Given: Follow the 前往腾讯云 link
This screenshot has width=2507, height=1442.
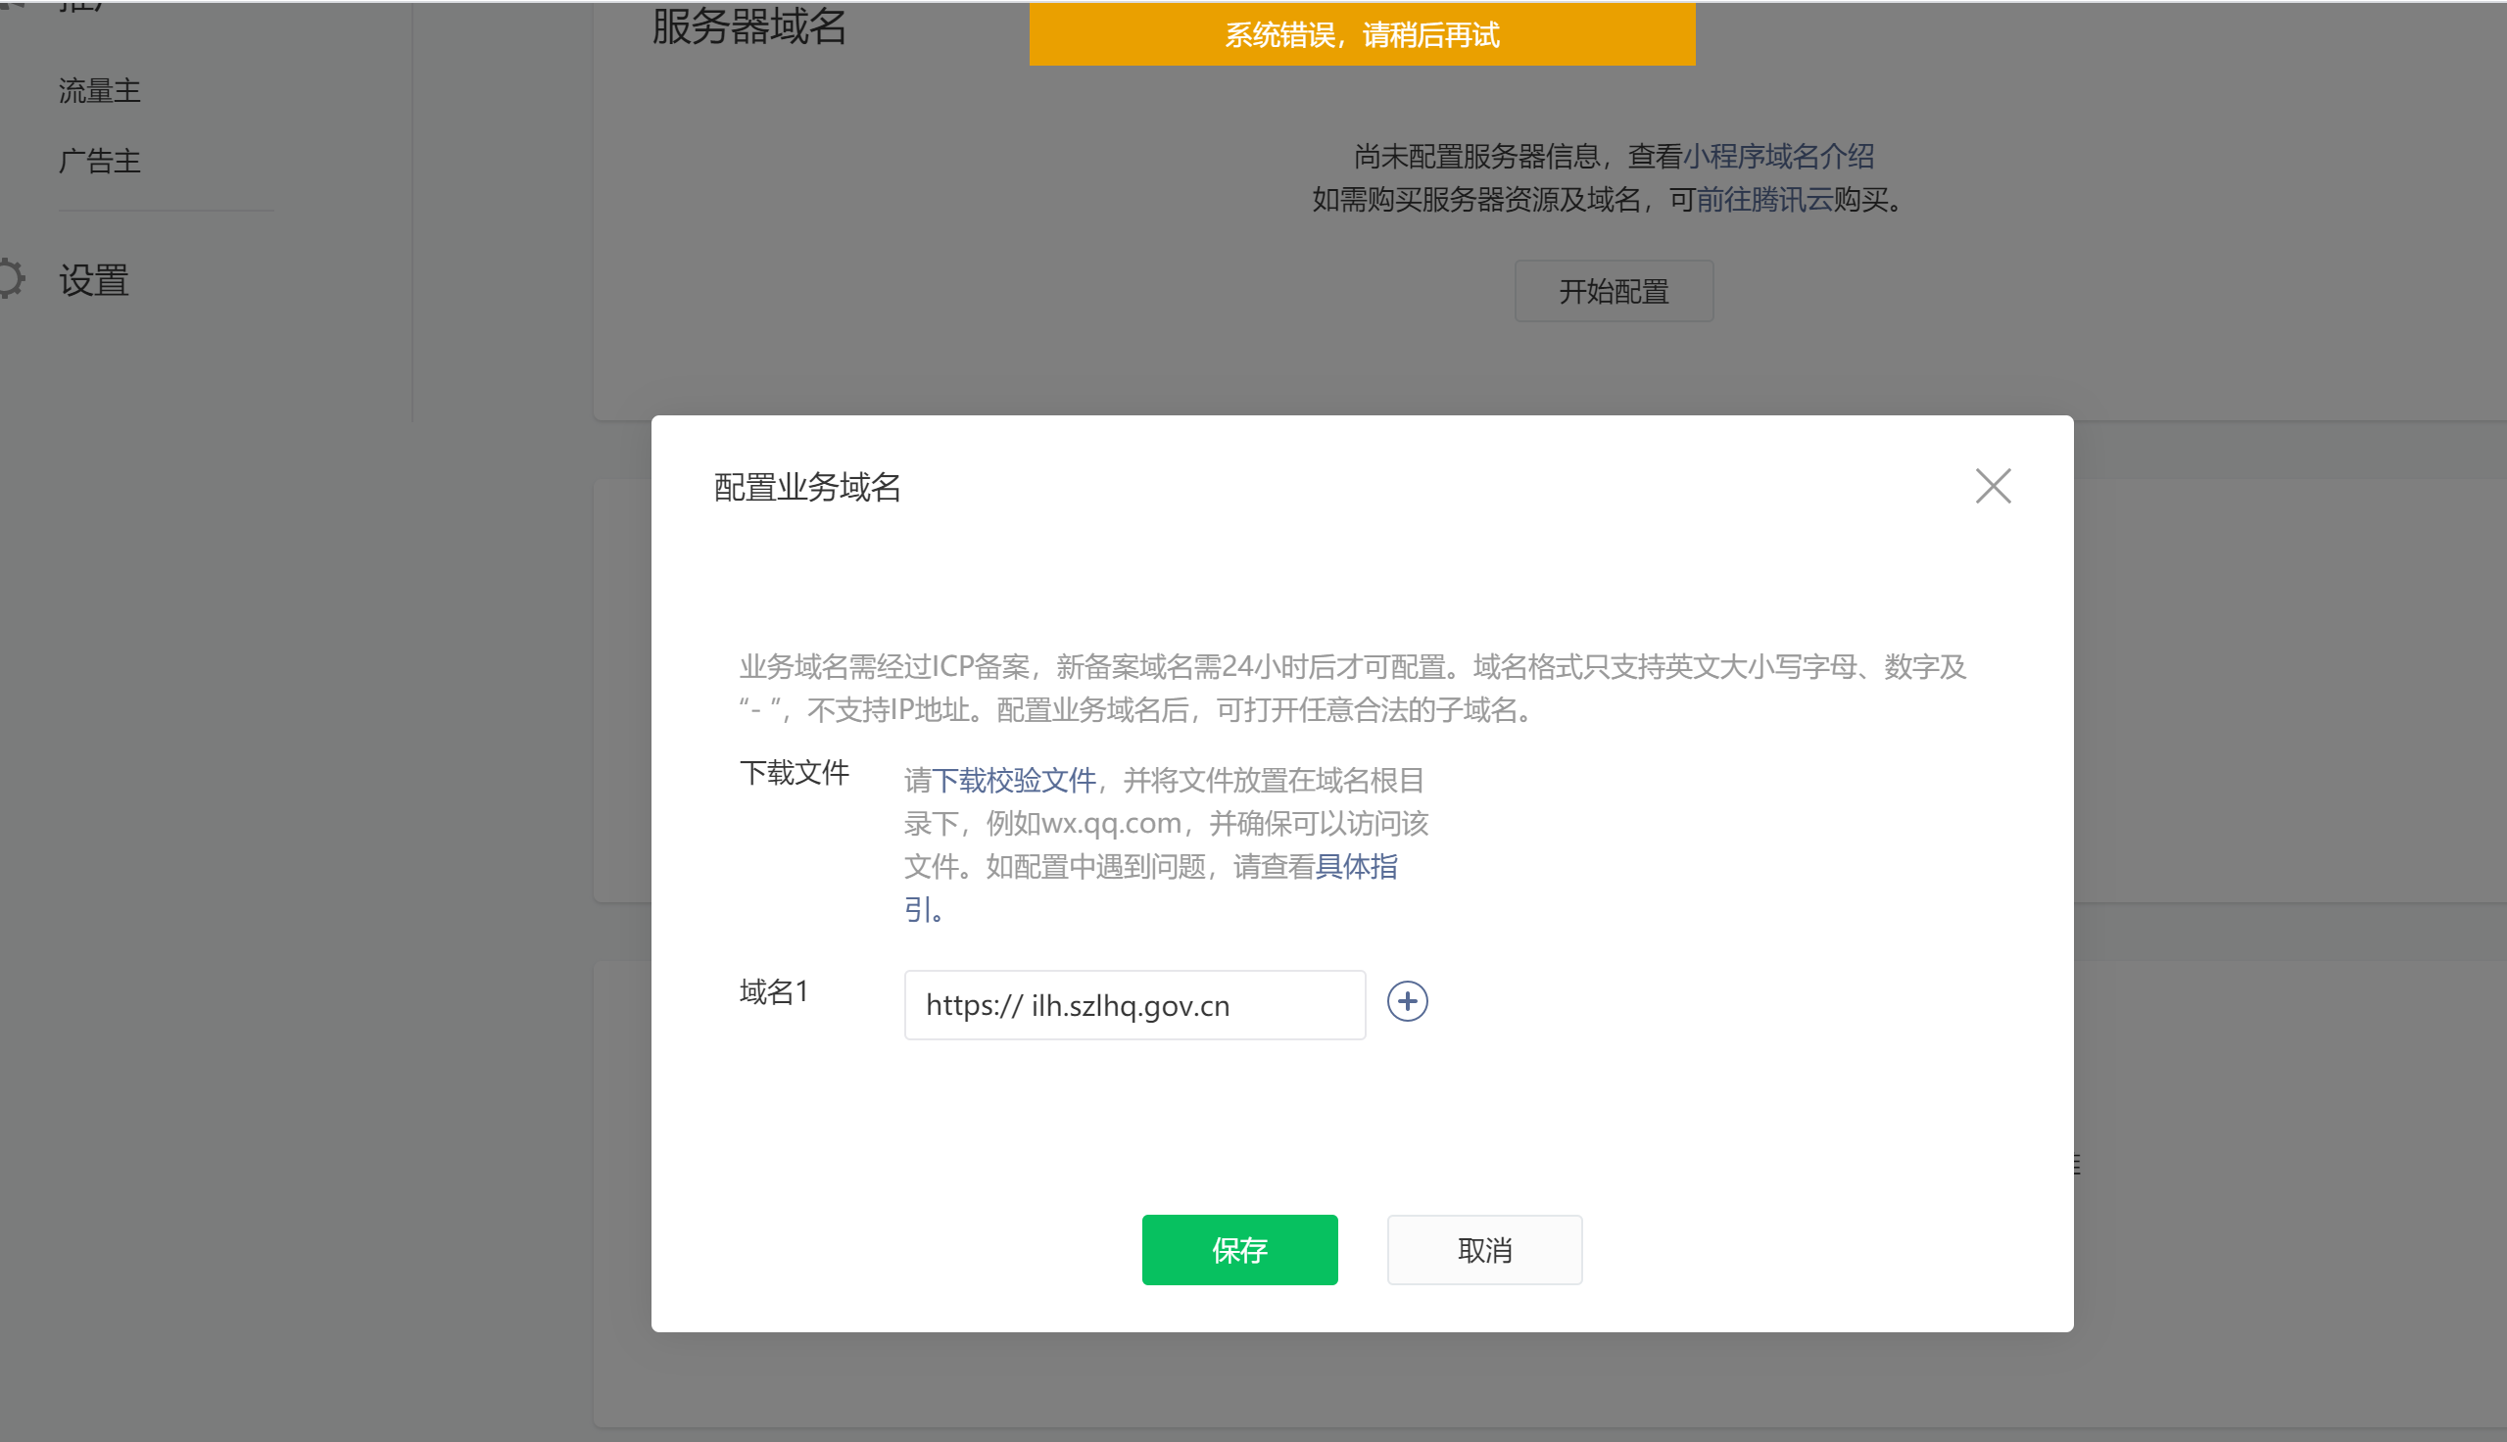Looking at the screenshot, I should [1763, 200].
